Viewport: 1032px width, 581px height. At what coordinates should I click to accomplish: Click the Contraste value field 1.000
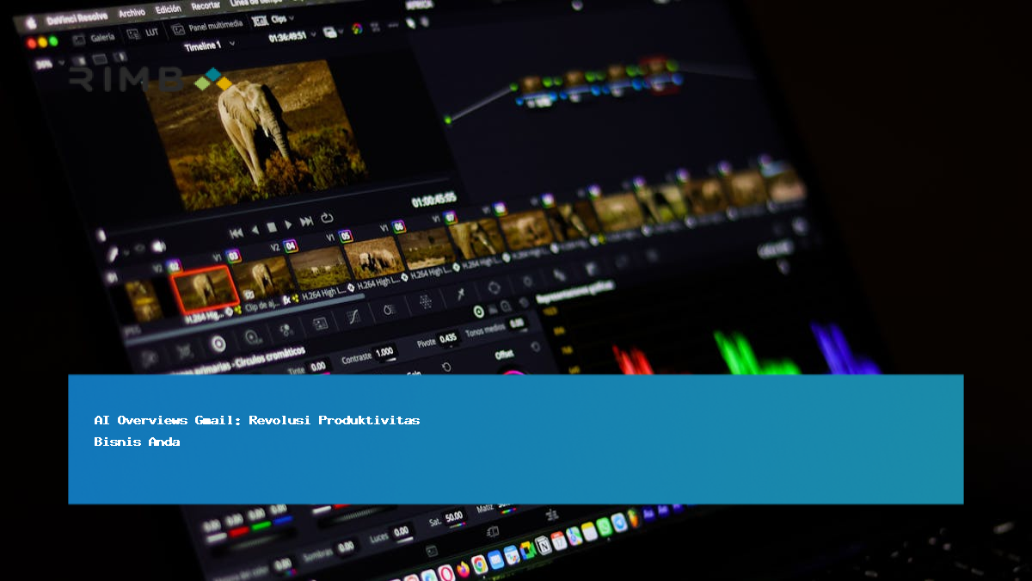coord(384,351)
